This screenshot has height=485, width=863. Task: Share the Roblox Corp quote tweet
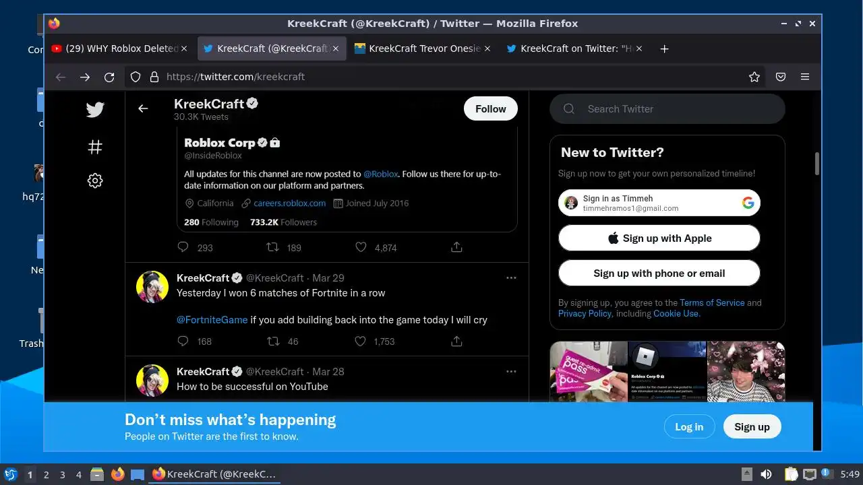point(456,247)
